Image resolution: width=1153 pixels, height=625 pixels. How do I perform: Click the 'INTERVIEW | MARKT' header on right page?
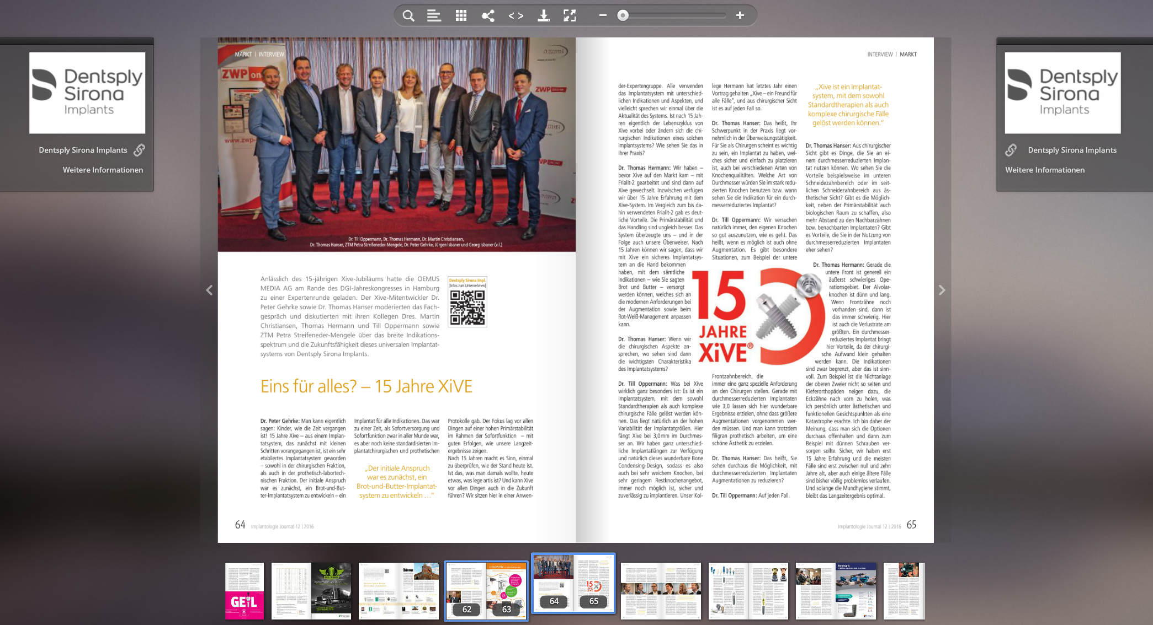(892, 54)
